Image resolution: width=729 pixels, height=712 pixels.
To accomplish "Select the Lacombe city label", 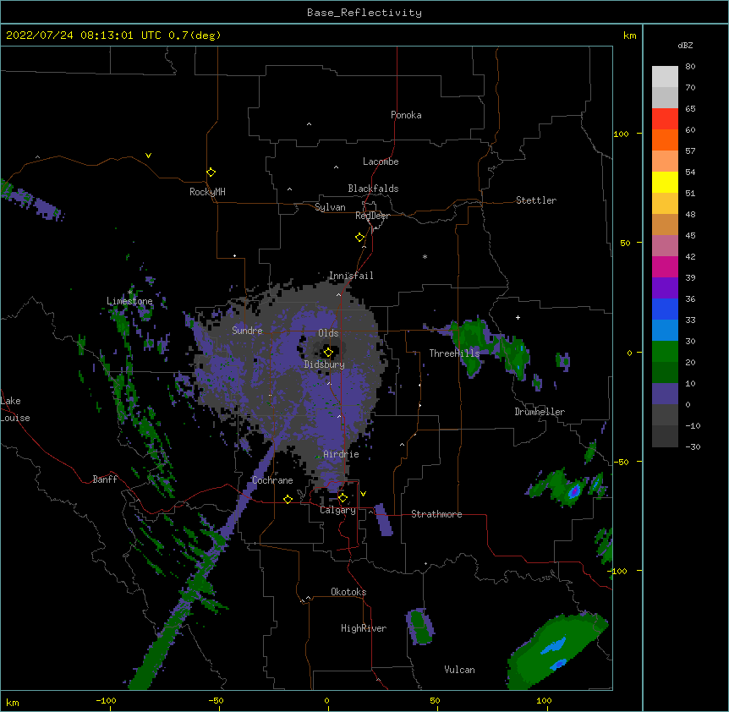I will (x=381, y=162).
